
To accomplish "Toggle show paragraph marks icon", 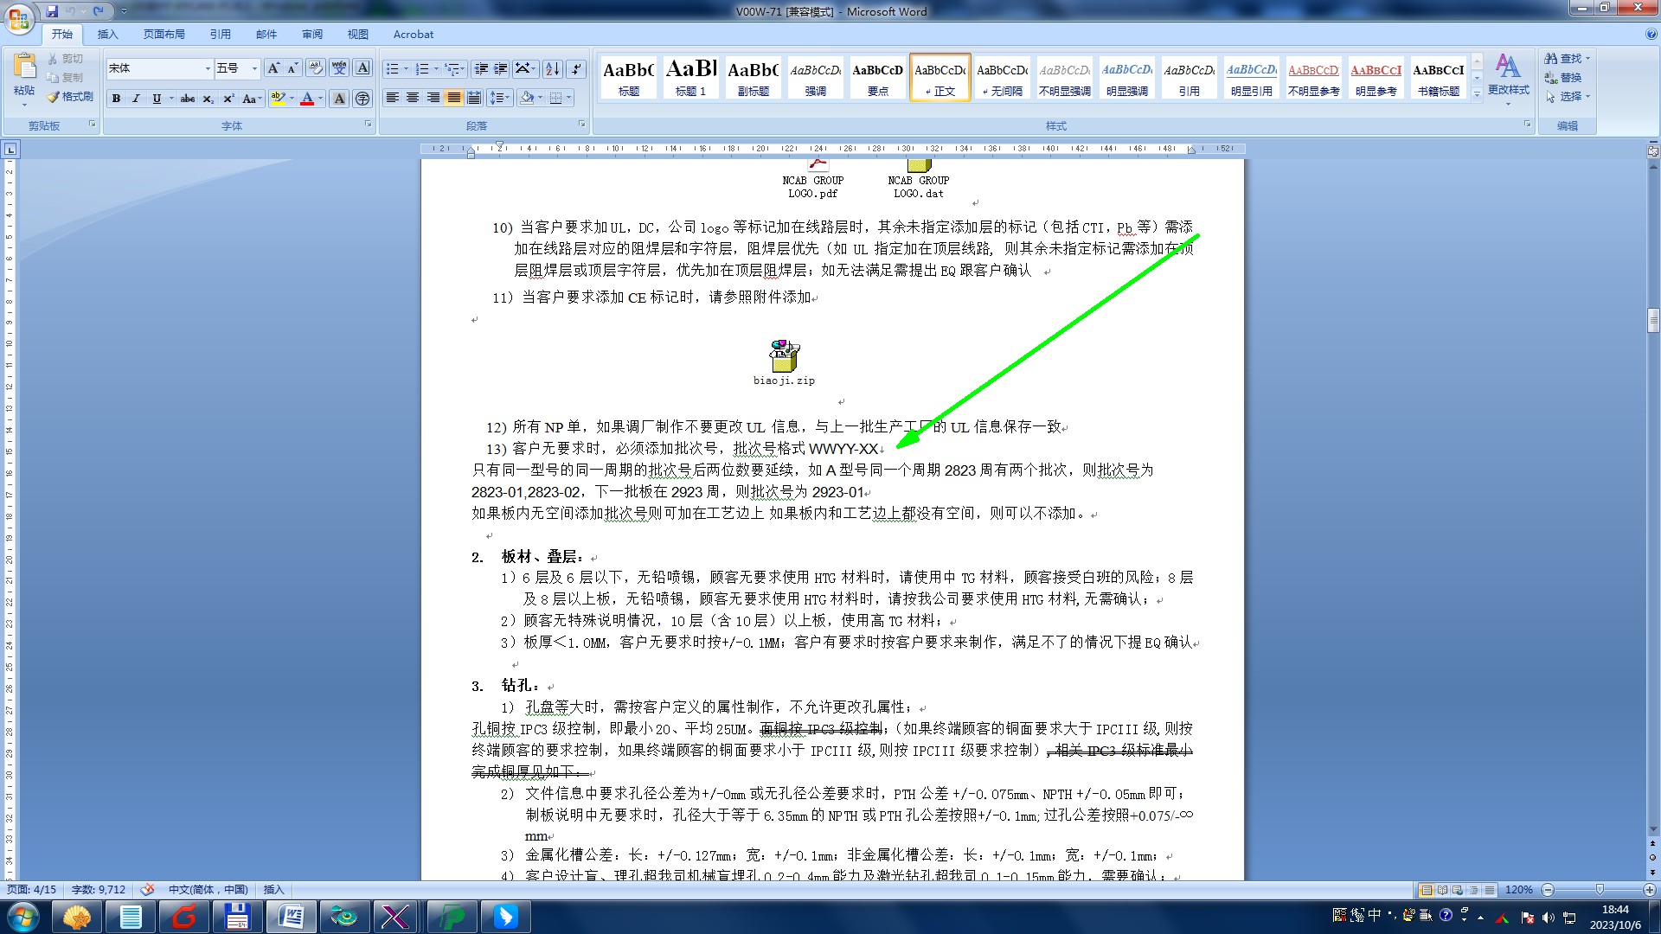I will point(577,68).
